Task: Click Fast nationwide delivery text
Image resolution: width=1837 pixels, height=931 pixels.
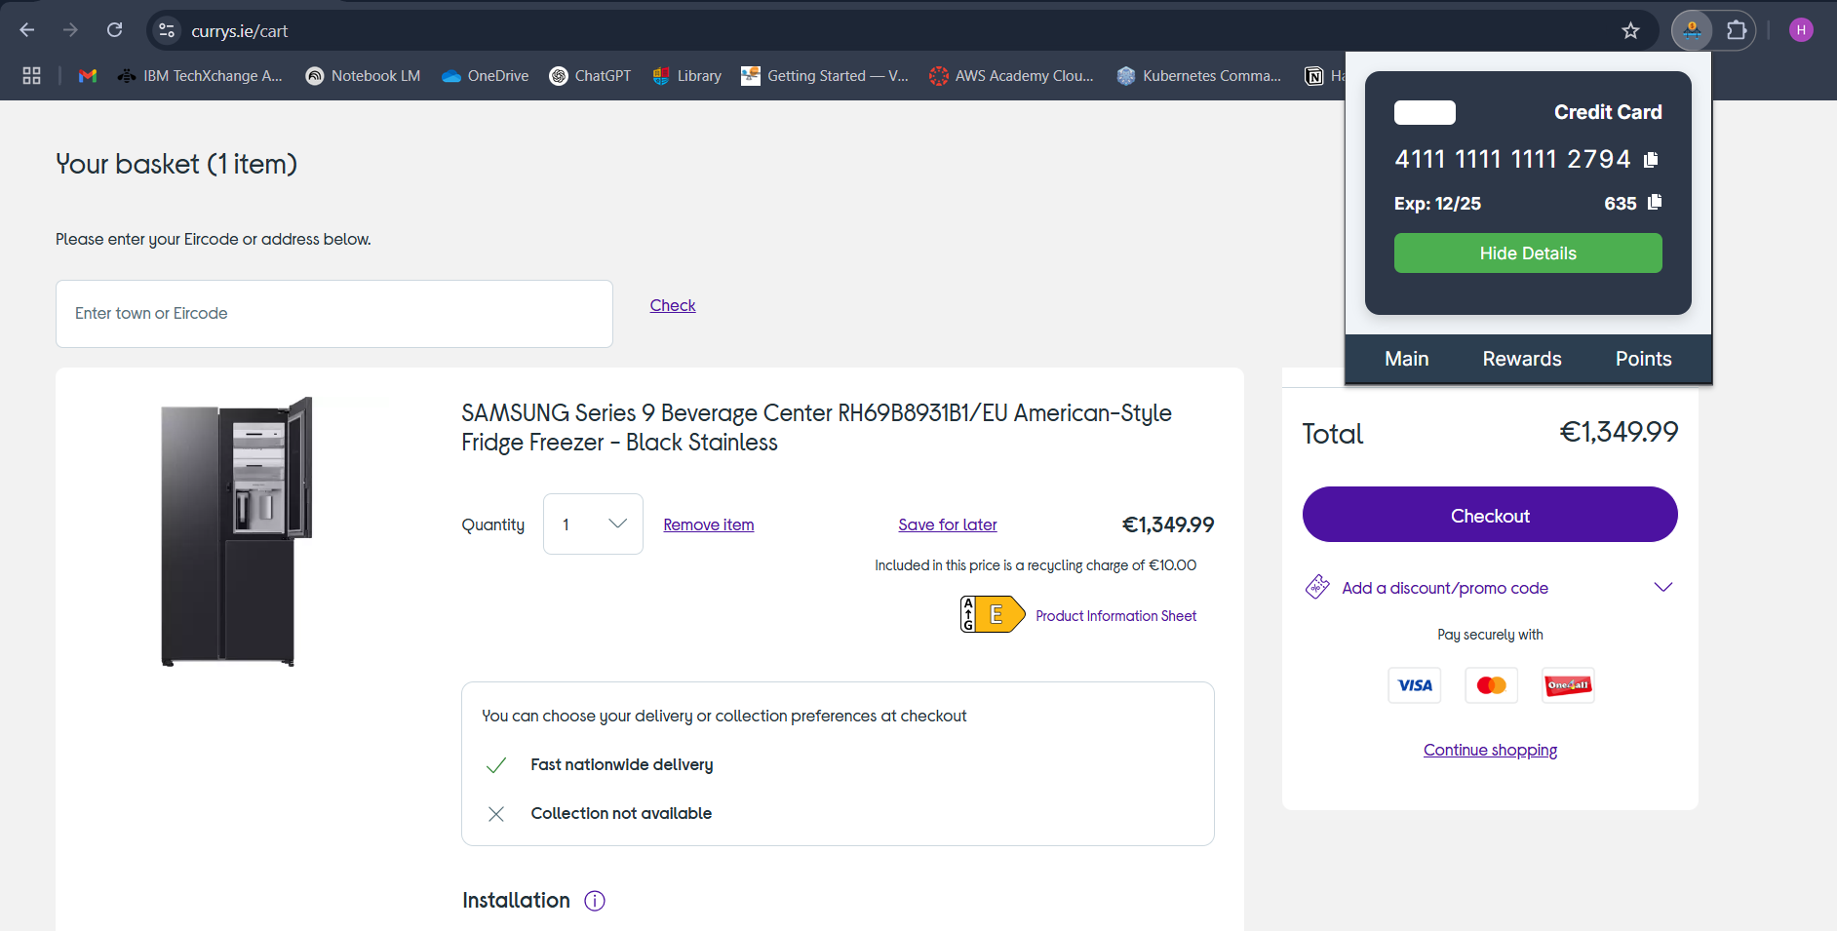Action: pos(622,764)
